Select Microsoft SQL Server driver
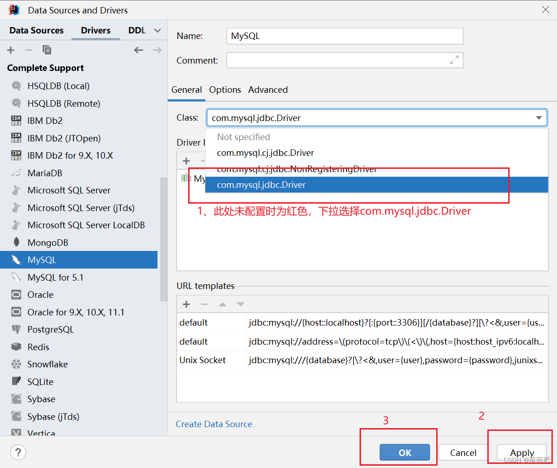The width and height of the screenshot is (557, 468). click(79, 190)
